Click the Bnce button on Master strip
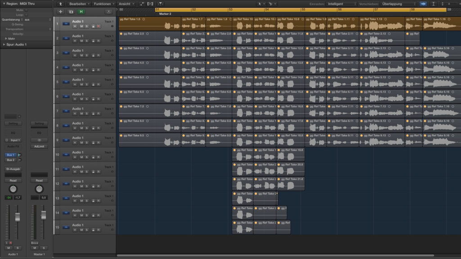 (x=35, y=243)
